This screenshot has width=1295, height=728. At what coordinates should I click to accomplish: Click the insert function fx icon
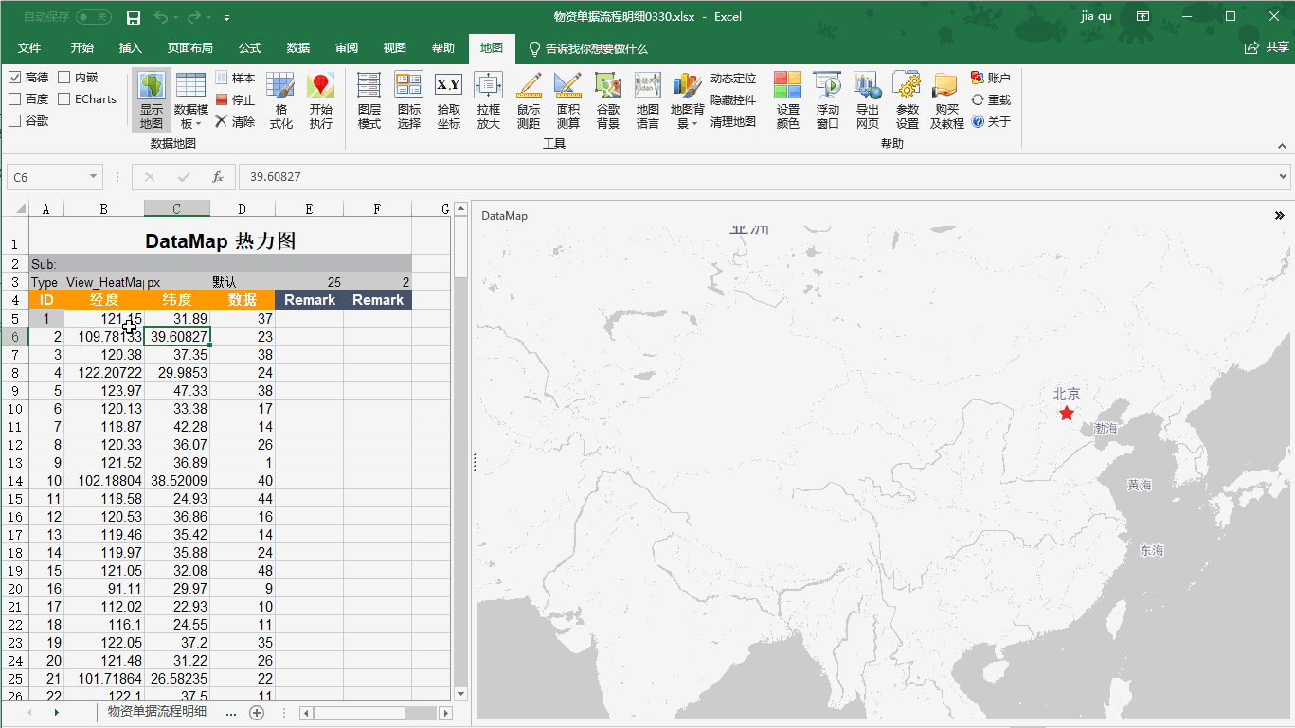click(218, 177)
